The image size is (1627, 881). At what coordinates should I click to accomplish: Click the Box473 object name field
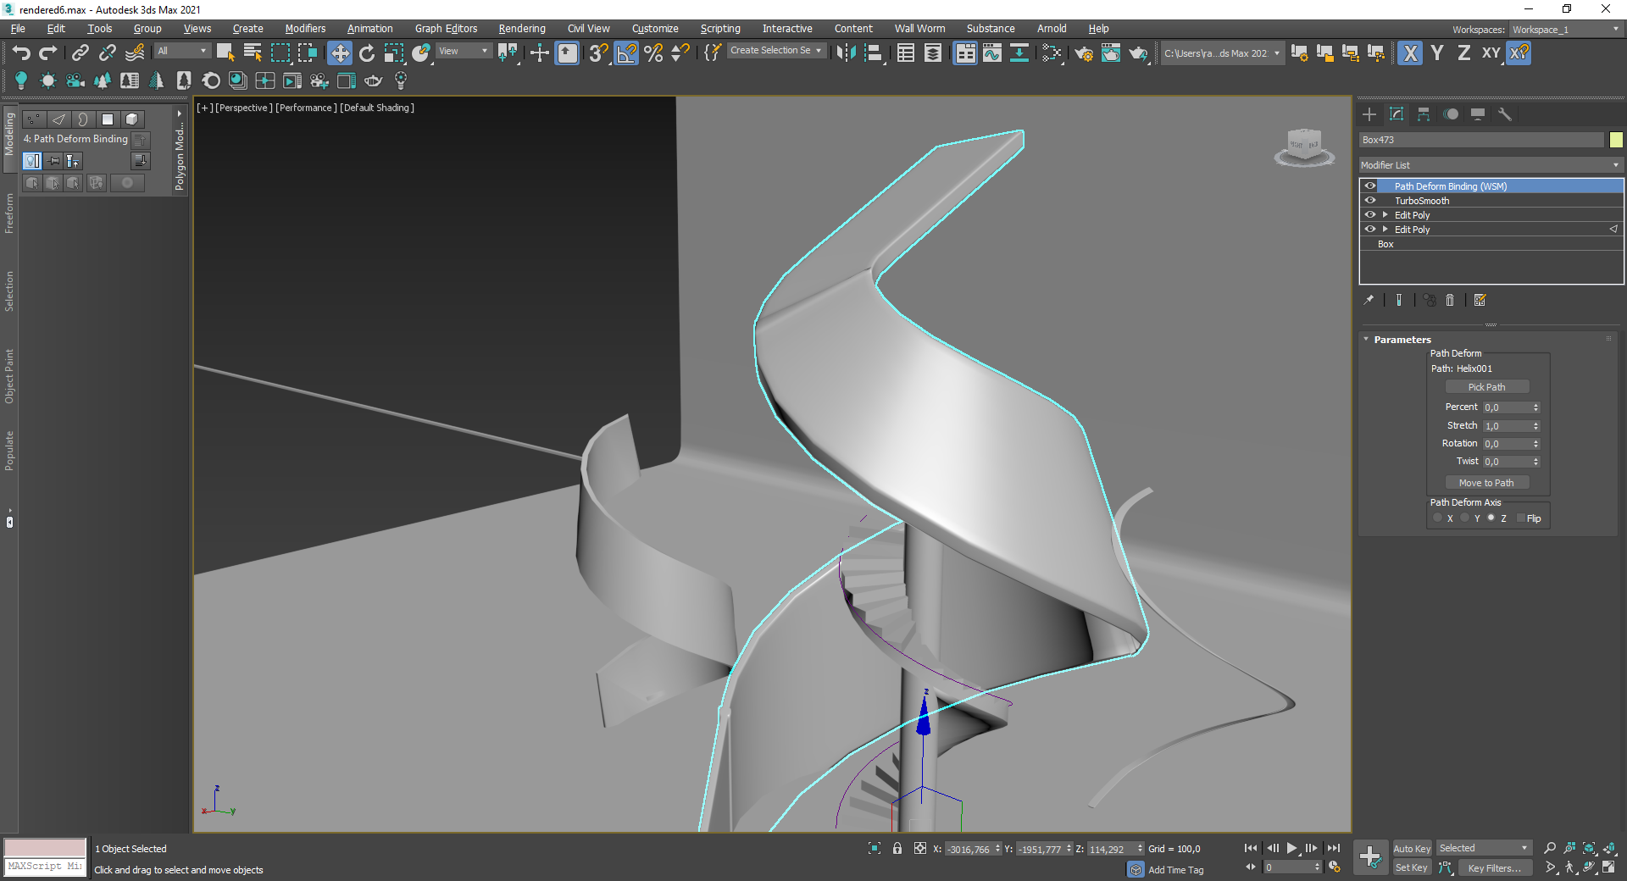[1481, 140]
